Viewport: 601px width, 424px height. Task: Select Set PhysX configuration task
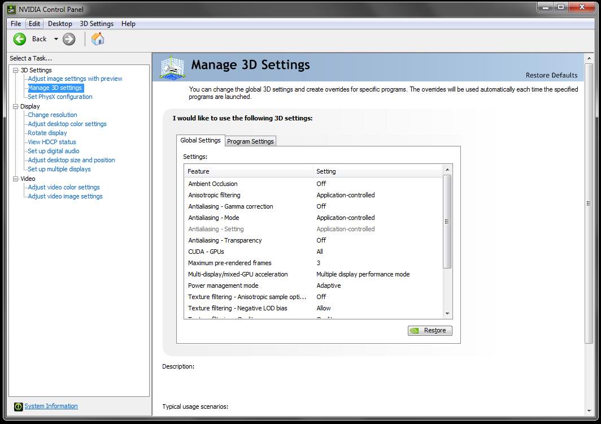60,97
